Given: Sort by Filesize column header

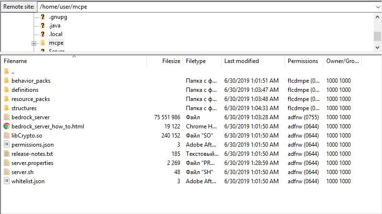Looking at the screenshot, I should coord(165,61).
